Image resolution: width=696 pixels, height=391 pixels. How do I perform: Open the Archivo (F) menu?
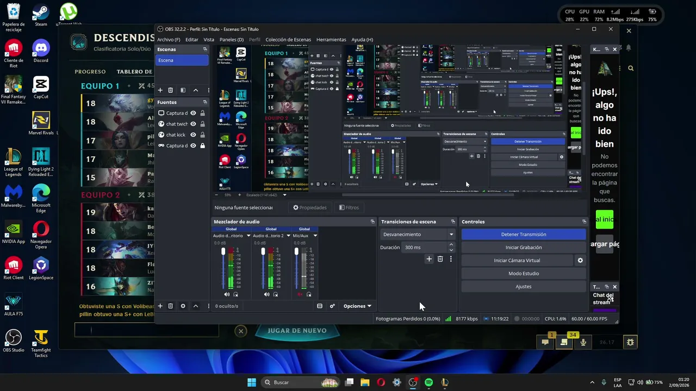(x=169, y=40)
